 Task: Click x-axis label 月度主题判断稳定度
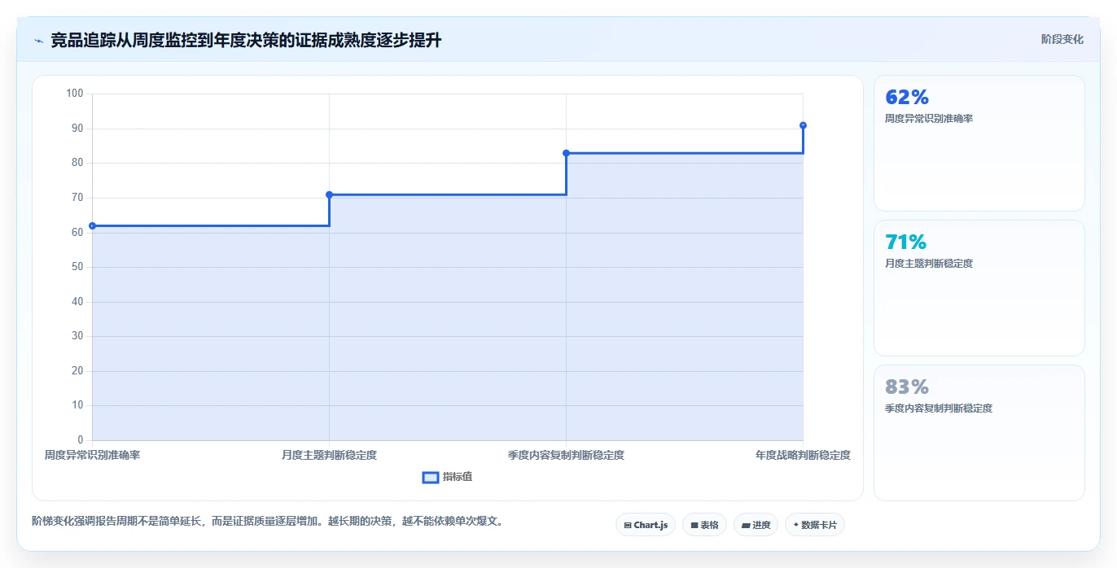click(x=329, y=455)
